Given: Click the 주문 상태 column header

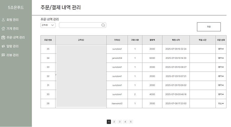Looking at the screenshot, I should point(221,40).
